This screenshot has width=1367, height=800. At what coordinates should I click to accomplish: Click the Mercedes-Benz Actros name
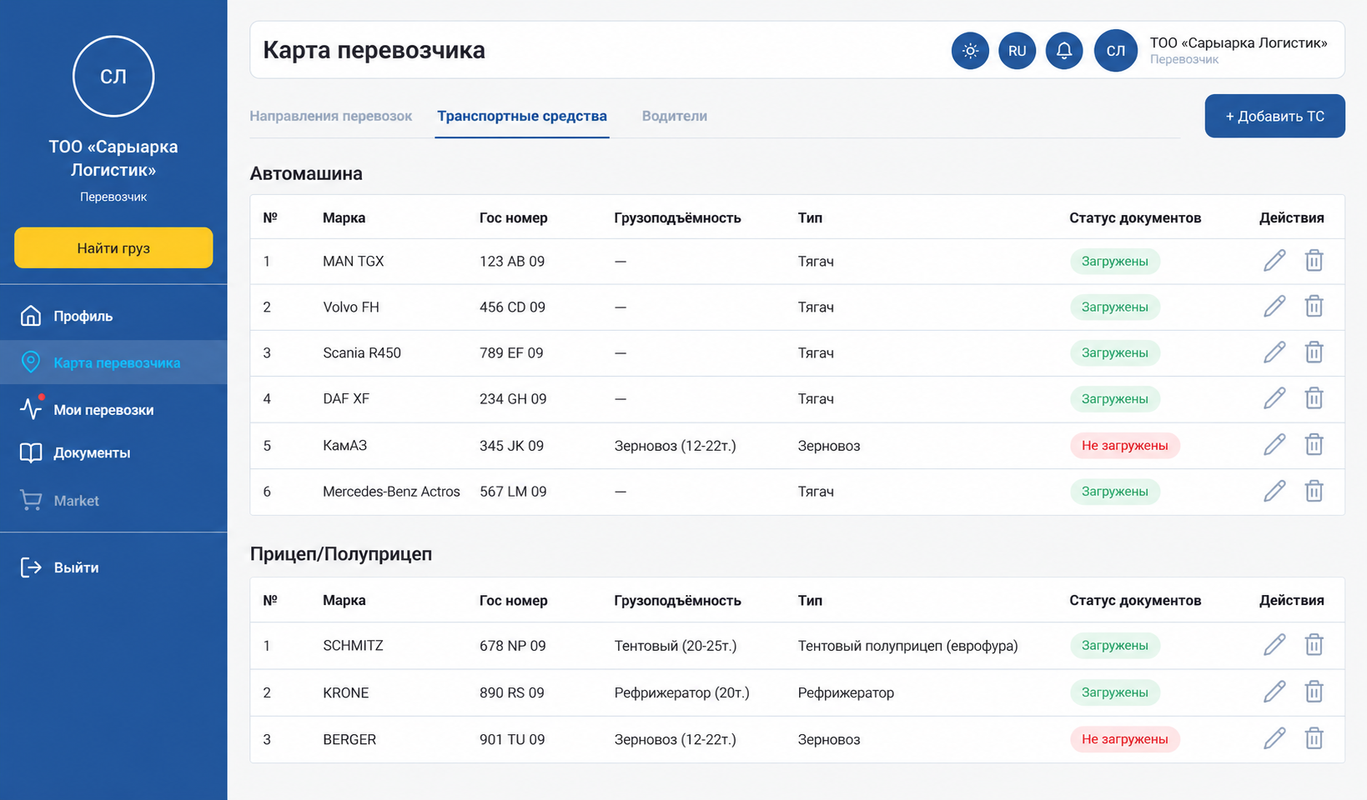(391, 491)
